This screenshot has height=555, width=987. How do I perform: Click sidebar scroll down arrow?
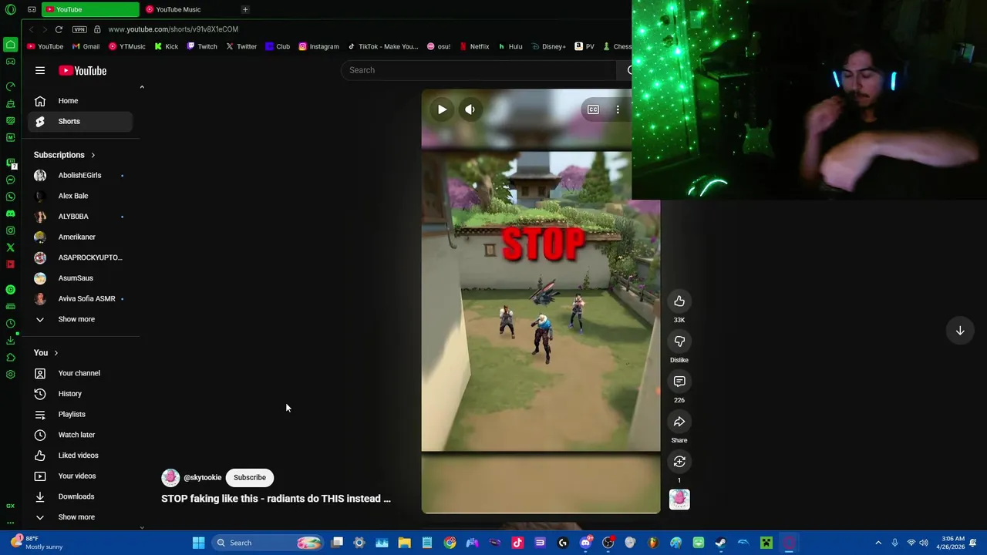(142, 527)
